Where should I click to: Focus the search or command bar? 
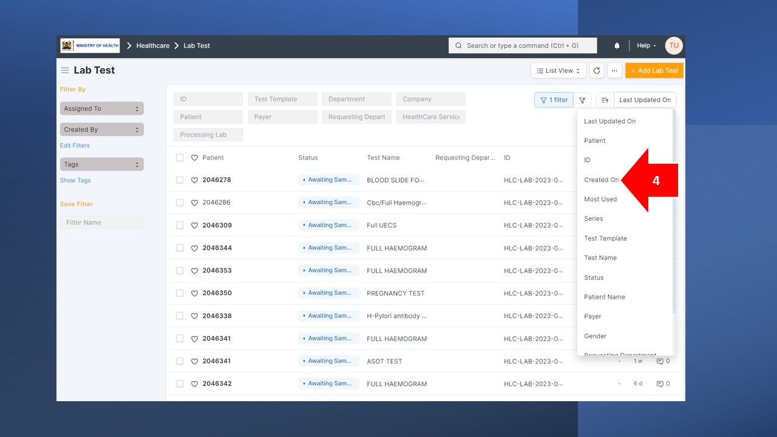(x=523, y=46)
